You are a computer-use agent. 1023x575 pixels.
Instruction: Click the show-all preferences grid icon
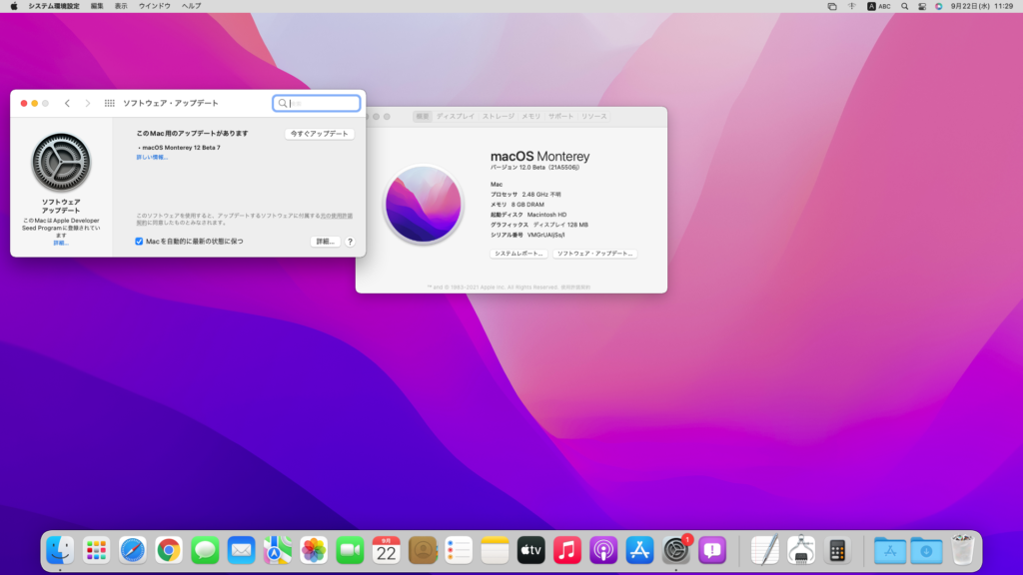tap(109, 103)
